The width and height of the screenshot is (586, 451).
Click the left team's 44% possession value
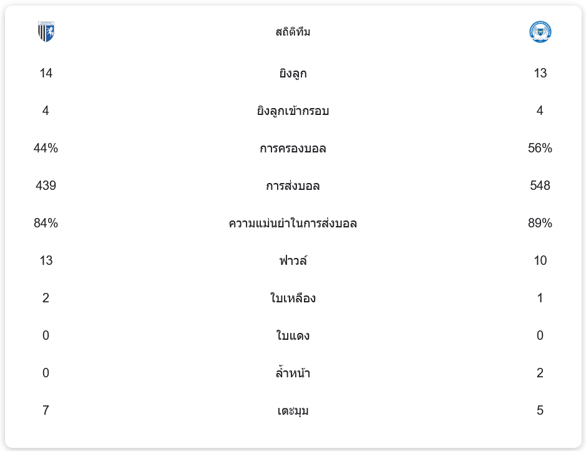pos(46,148)
